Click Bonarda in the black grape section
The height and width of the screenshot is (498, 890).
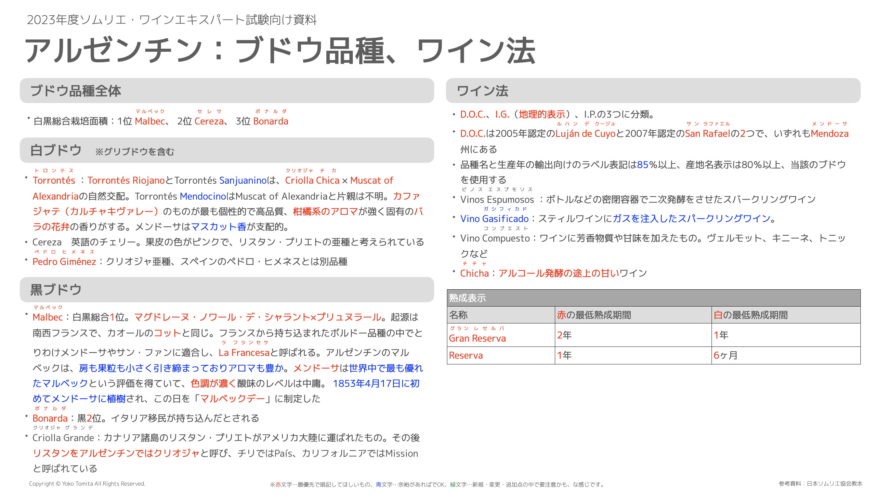pyautogui.click(x=50, y=418)
